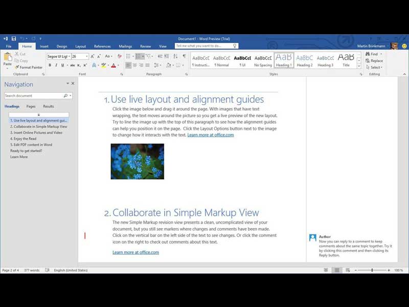This screenshot has width=409, height=307.
Task: Sort the selected text alphabetically
Action: tap(174, 56)
